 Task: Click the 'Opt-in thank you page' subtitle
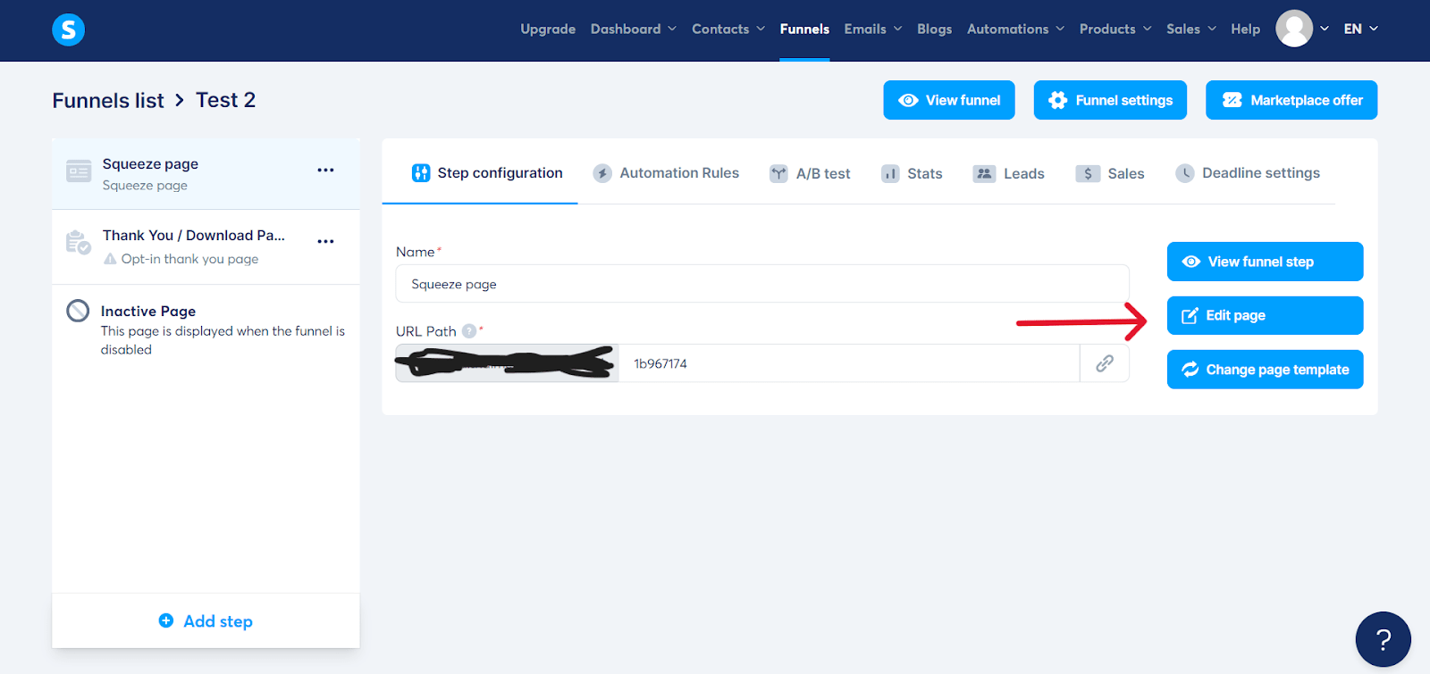coord(189,259)
